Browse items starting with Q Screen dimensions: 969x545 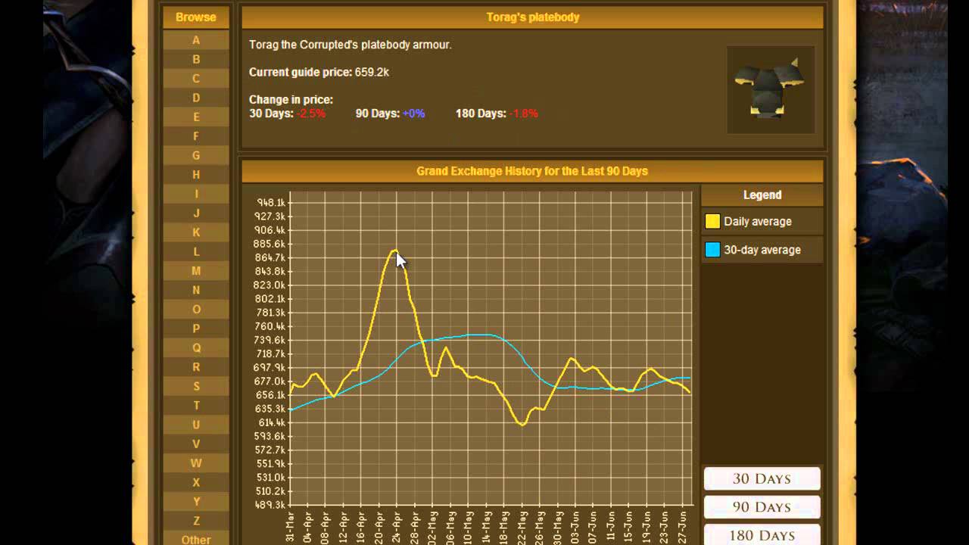[196, 347]
